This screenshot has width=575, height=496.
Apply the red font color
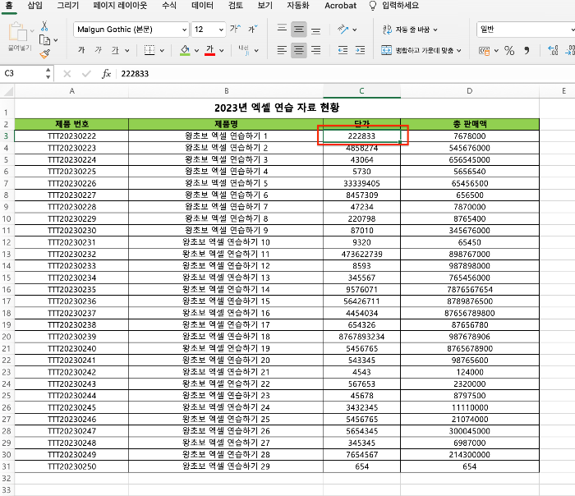(x=209, y=50)
